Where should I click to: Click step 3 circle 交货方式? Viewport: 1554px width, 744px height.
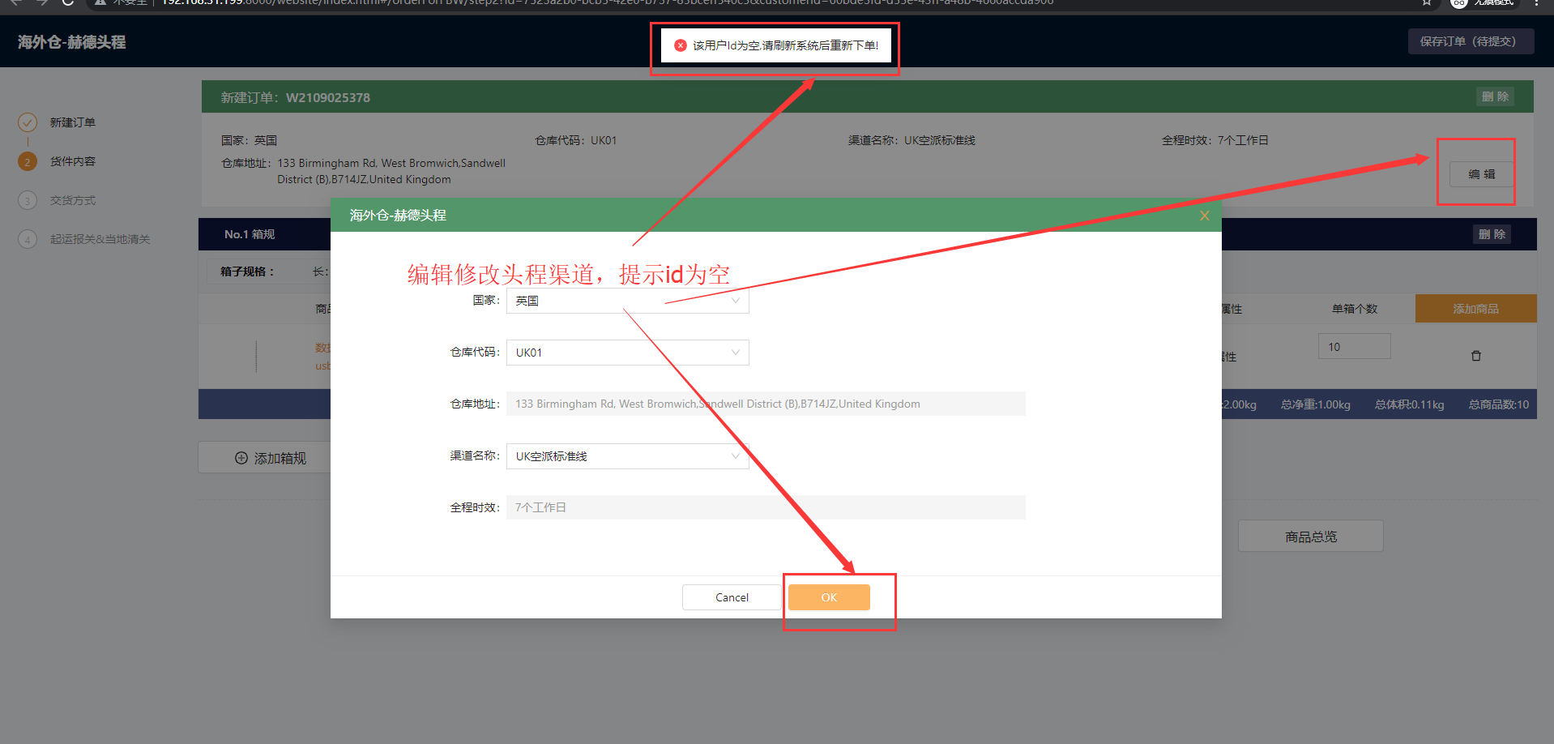tap(28, 200)
